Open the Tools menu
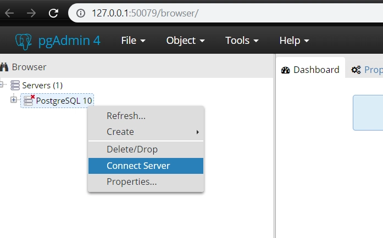383x238 pixels. point(242,41)
